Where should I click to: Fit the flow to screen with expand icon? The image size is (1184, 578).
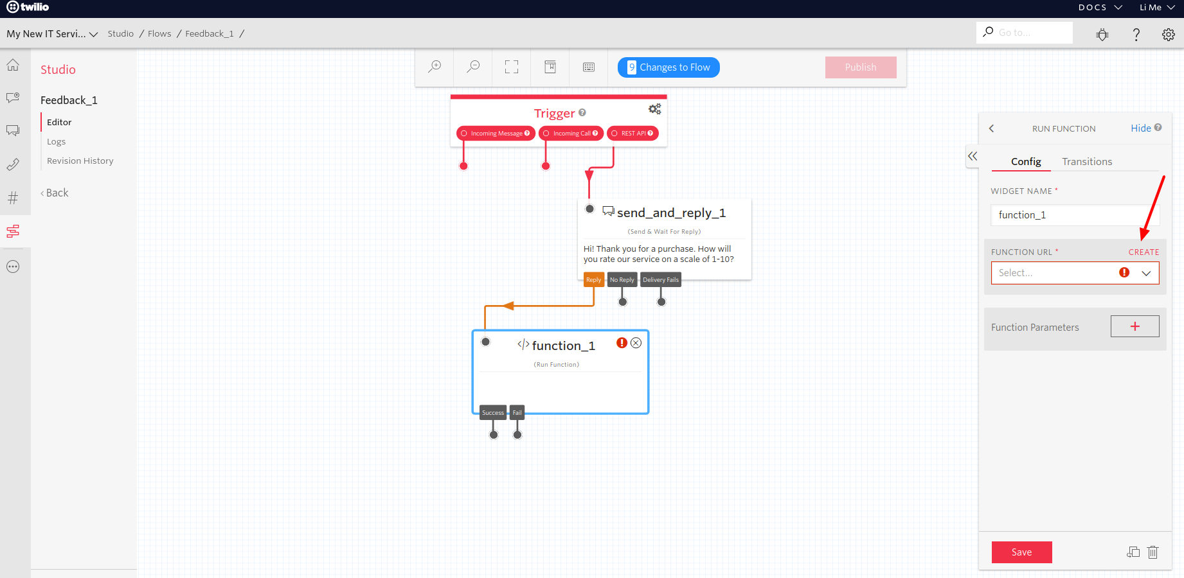tap(511, 66)
